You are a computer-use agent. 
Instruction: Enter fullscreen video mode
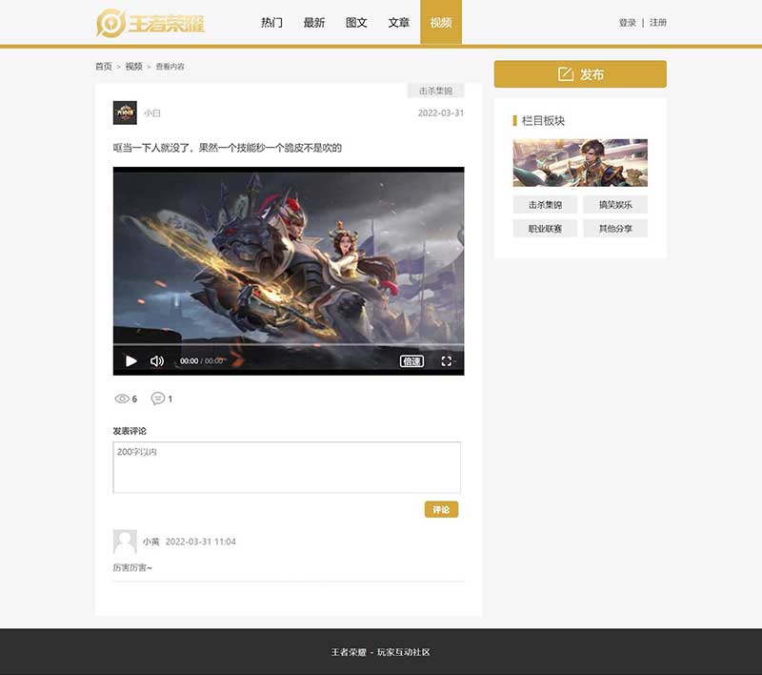[x=446, y=361]
